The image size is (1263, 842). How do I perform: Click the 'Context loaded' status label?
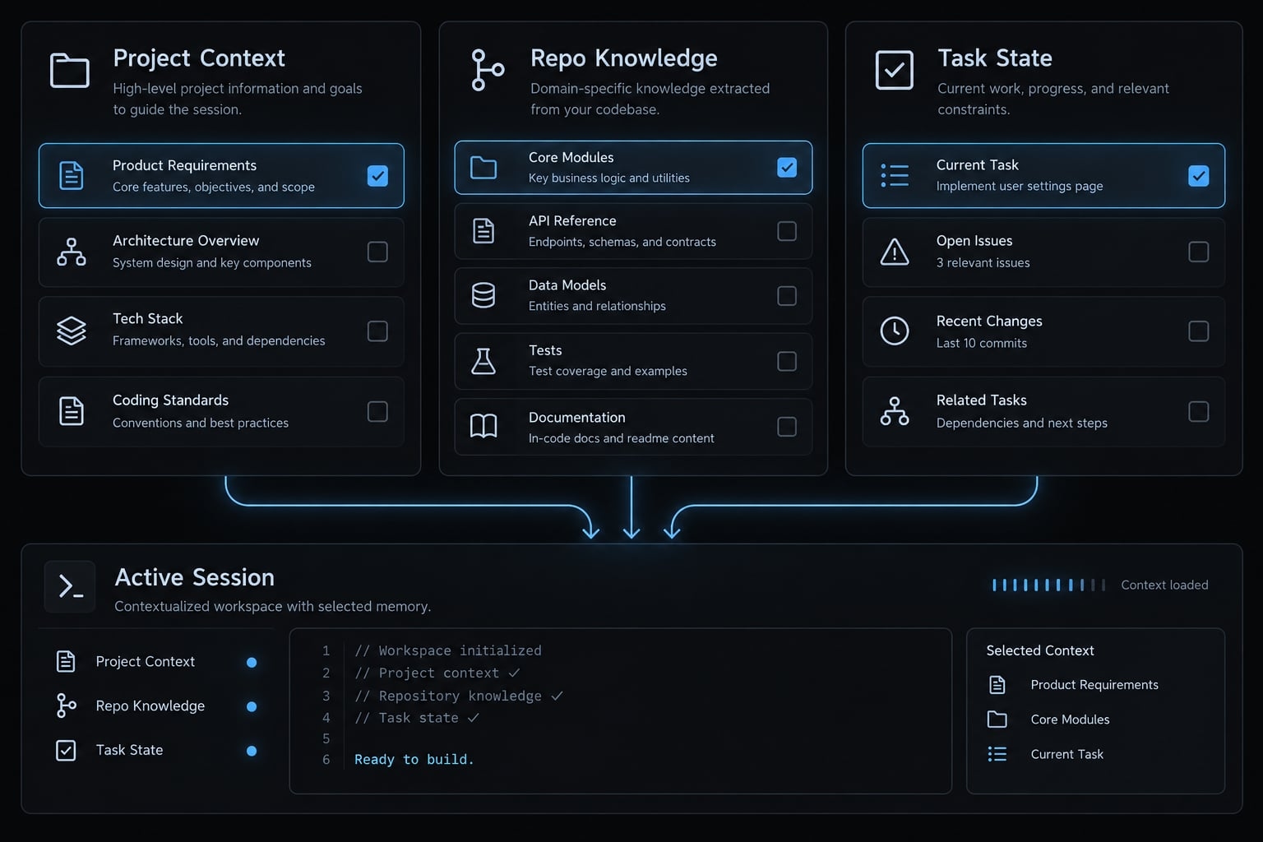point(1164,585)
